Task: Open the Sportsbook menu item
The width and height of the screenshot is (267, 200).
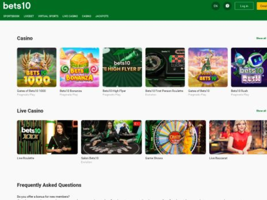Action: tap(11, 16)
